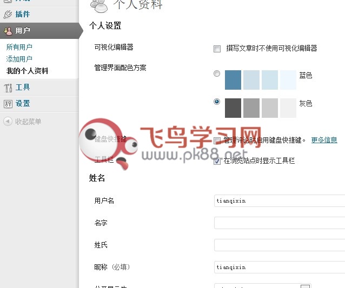Click the profile (个人资料) heading icon

click(x=99, y=5)
